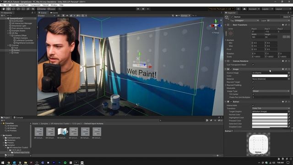Open the Image color eyedropper
Viewport: 293px width, 165px height.
pyautogui.click(x=289, y=76)
